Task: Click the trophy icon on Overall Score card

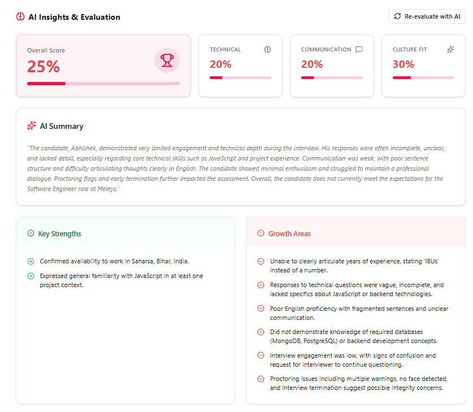Action: pos(167,60)
